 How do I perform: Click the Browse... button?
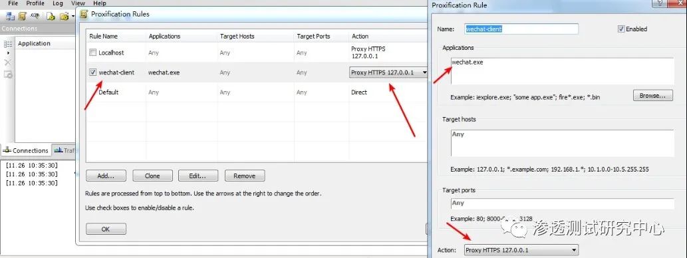653,95
